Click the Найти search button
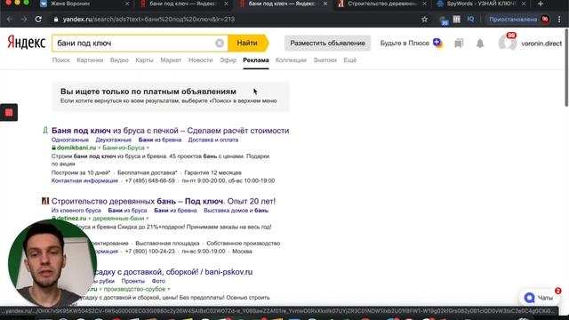This screenshot has height=320, width=569. coord(248,44)
